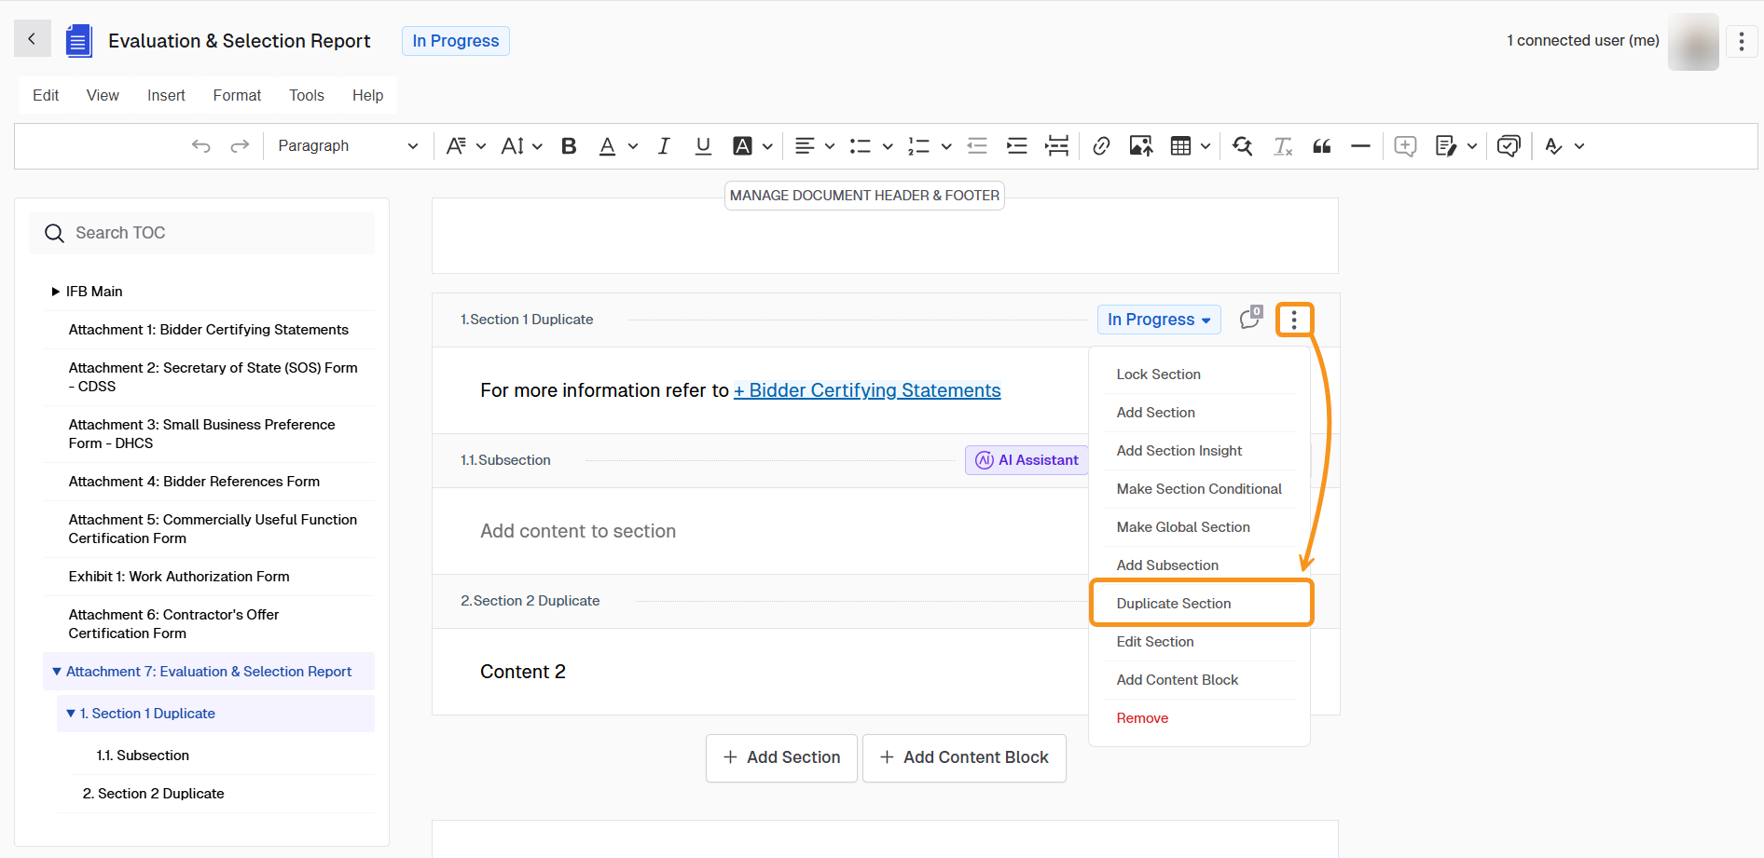The image size is (1764, 858).
Task: Open Section 1 In Progress status dropdown
Action: [1158, 320]
